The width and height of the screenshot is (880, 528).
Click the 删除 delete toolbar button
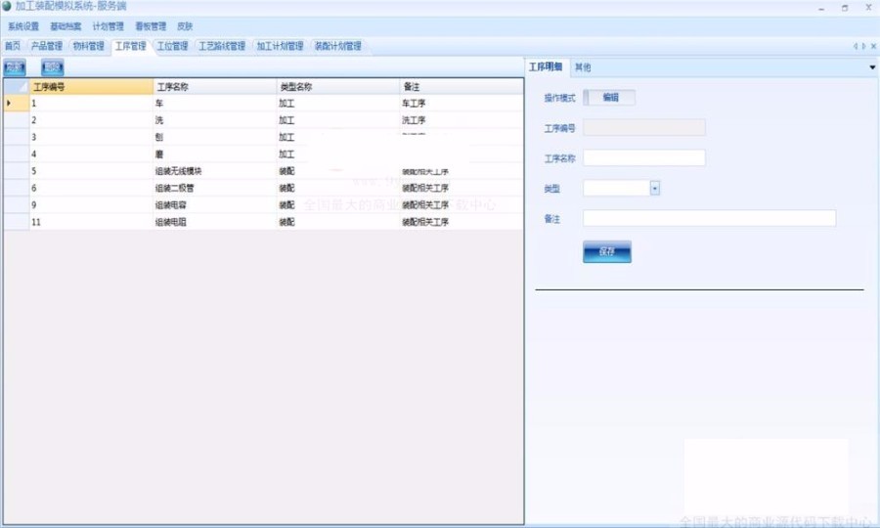(52, 67)
